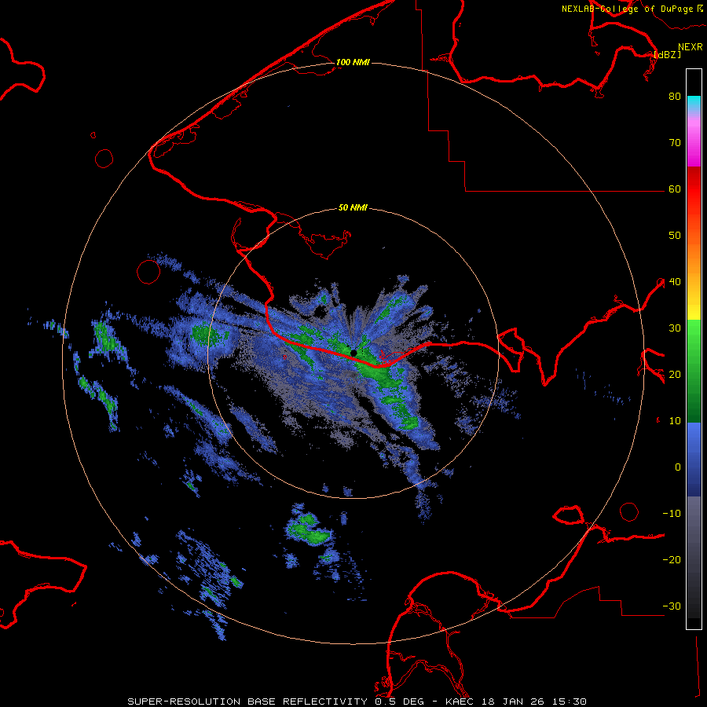Click the 20 value on the dBZ scale

tap(675, 375)
